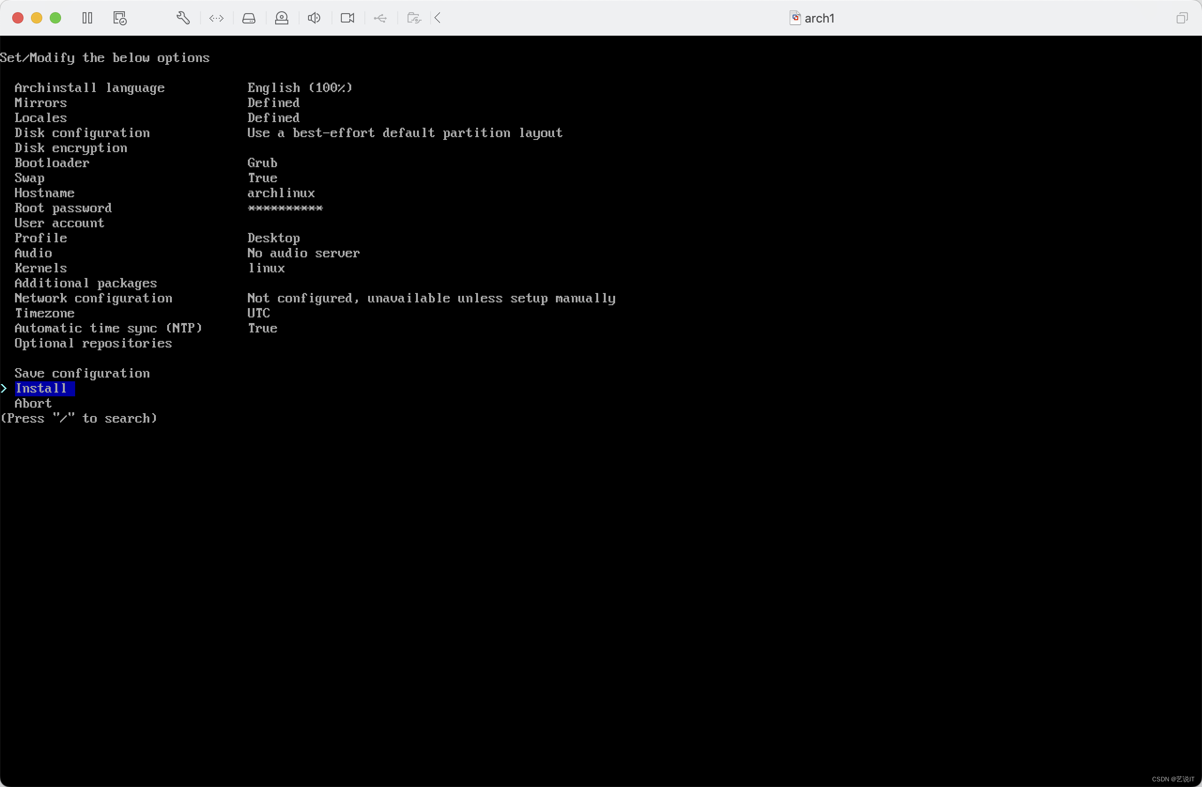
Task: Pause the arch1 virtual machine
Action: coord(87,18)
